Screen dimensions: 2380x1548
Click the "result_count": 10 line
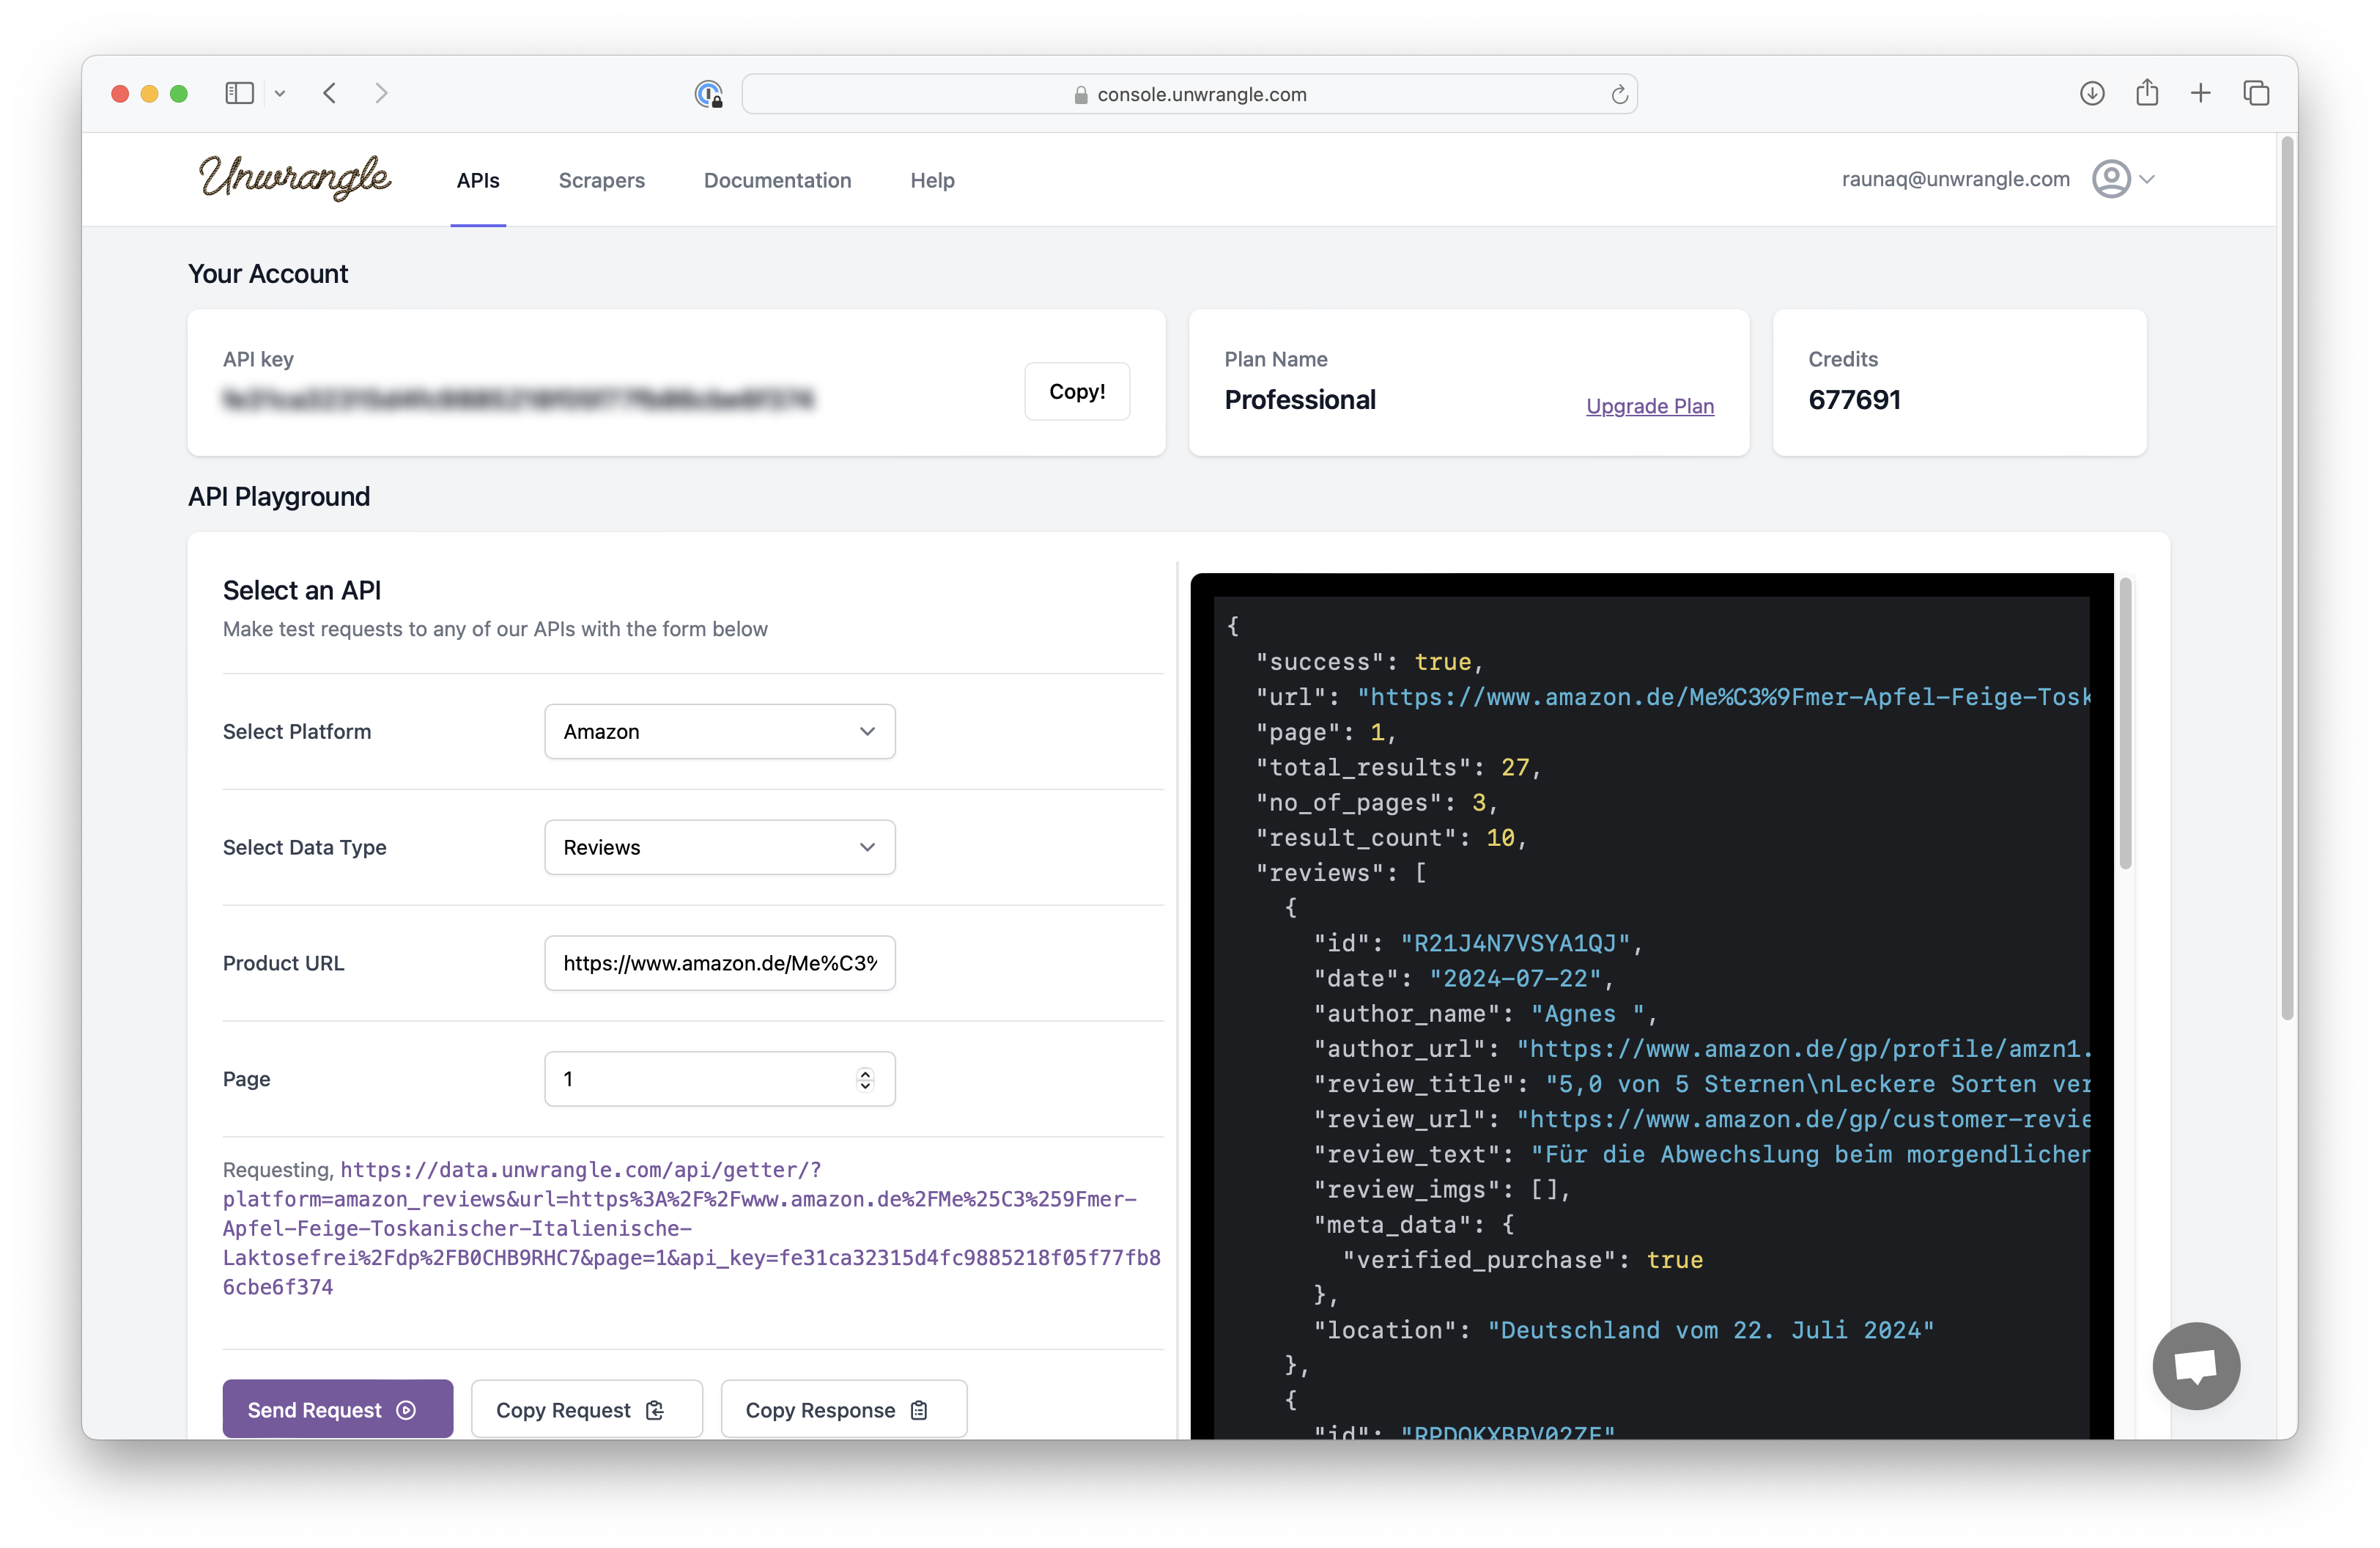tap(1391, 837)
